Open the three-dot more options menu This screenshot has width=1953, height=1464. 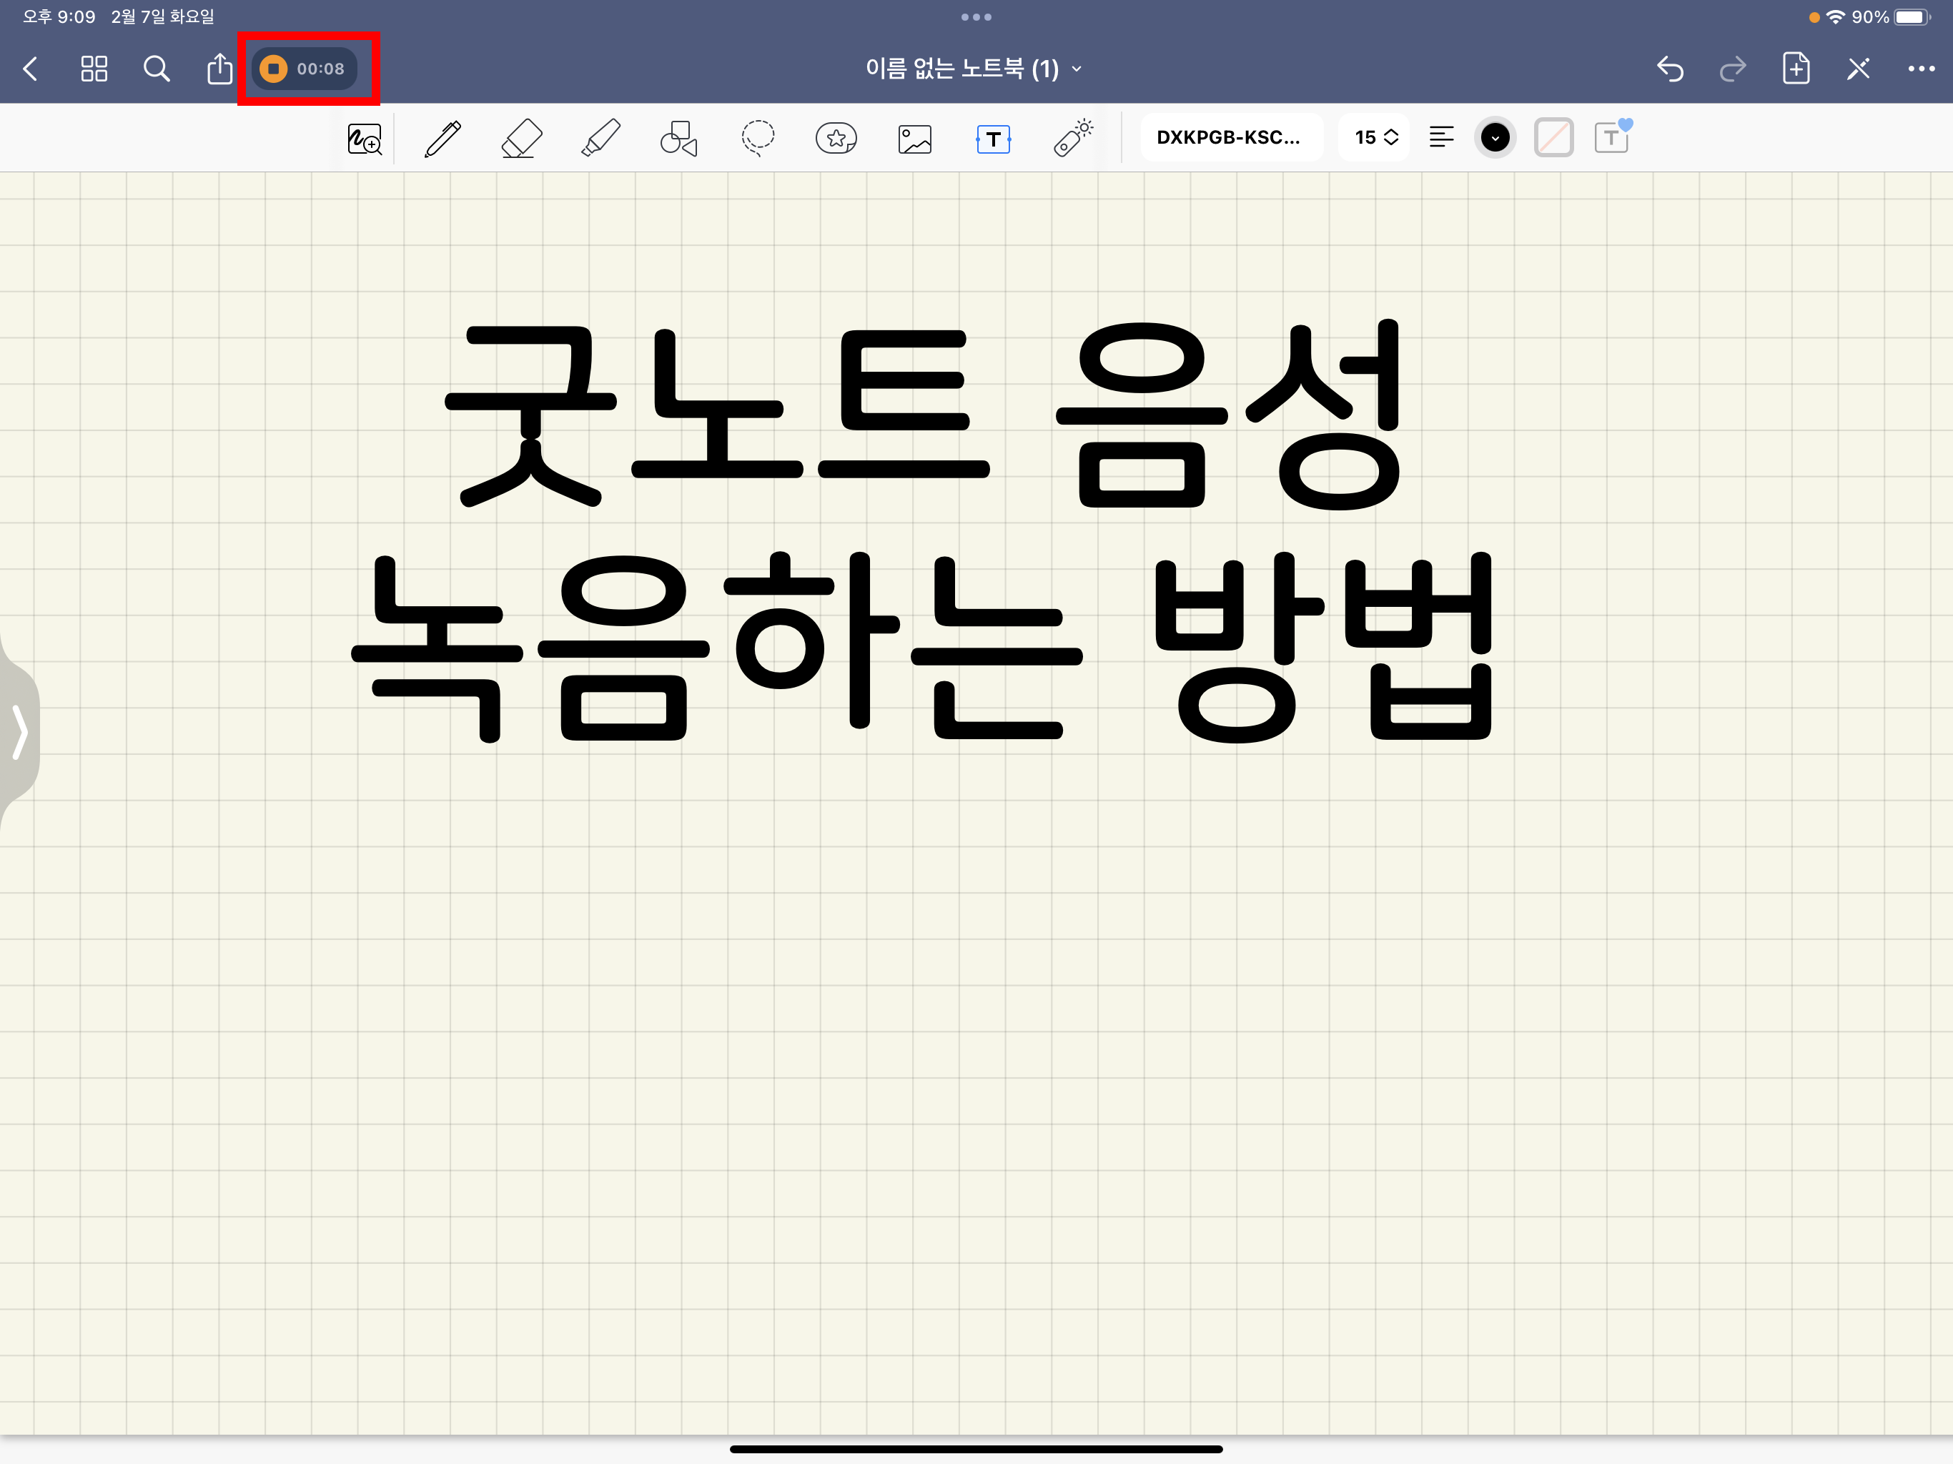(1920, 69)
